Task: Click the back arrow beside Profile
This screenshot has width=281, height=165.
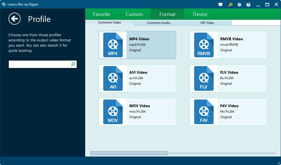Action: (15, 19)
